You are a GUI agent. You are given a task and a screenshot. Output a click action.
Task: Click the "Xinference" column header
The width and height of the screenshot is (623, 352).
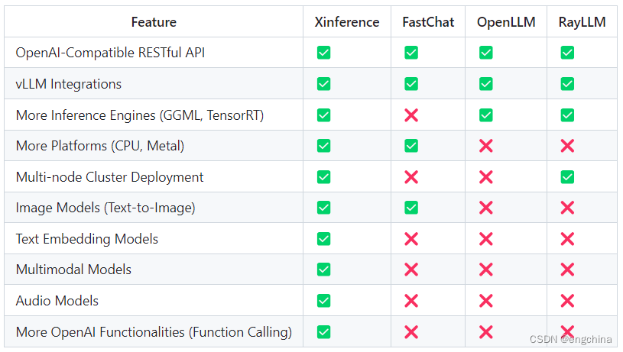pos(347,22)
